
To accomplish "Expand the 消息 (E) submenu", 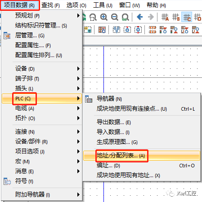I will tap(42, 171).
